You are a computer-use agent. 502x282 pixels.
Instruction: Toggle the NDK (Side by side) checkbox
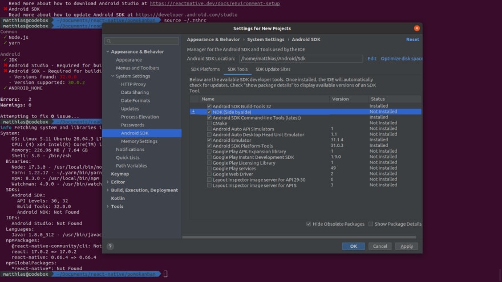coord(209,112)
